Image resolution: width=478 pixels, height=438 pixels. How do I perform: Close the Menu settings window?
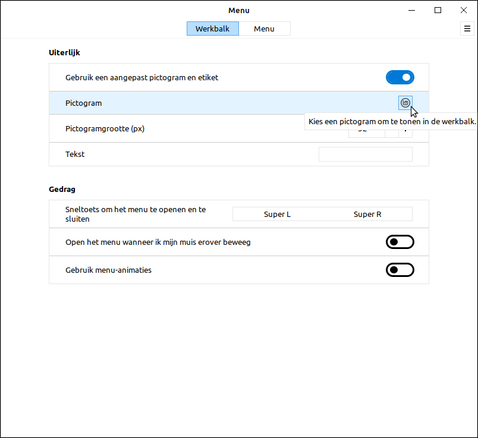tap(464, 10)
